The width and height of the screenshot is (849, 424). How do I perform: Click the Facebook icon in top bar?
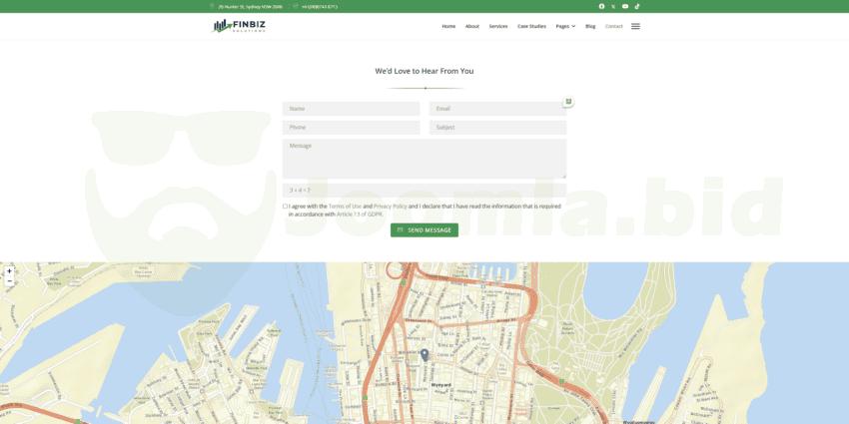click(x=601, y=6)
